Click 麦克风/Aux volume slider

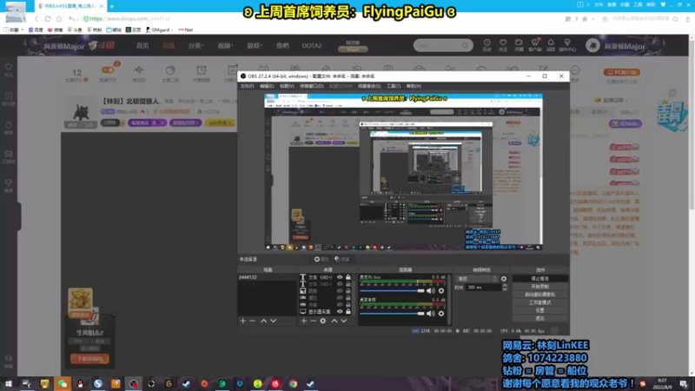(x=392, y=291)
